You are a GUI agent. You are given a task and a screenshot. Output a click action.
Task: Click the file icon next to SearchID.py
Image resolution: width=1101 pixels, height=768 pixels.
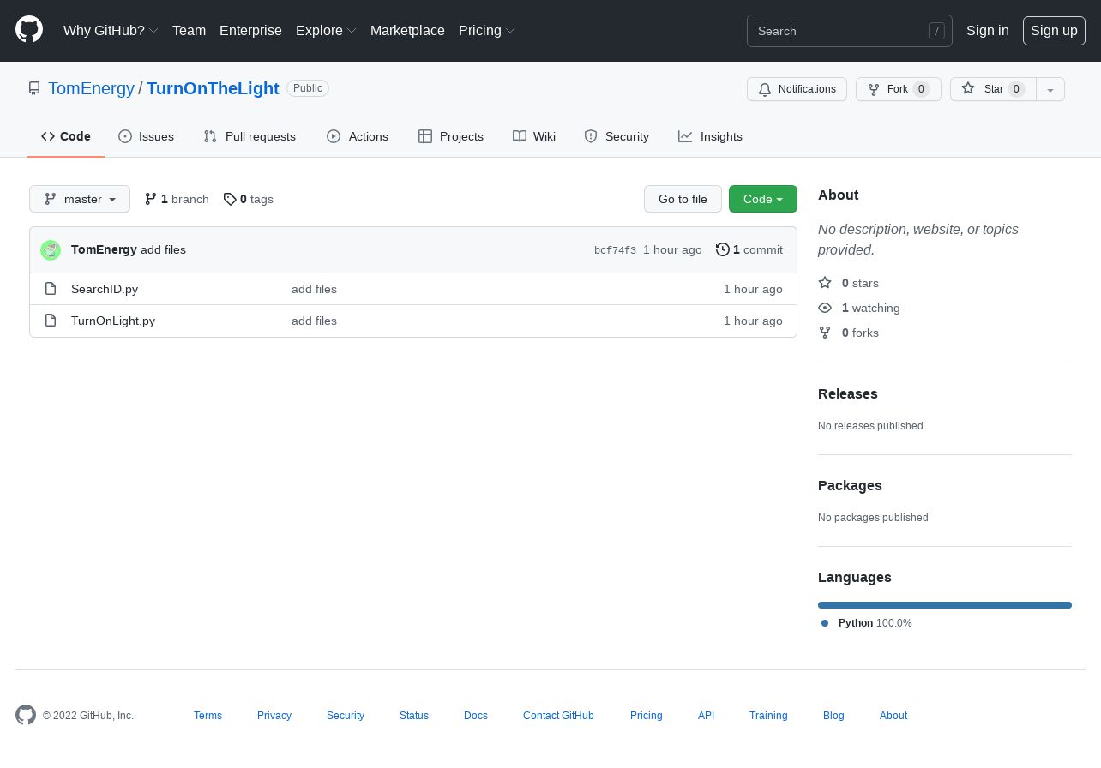(x=51, y=289)
